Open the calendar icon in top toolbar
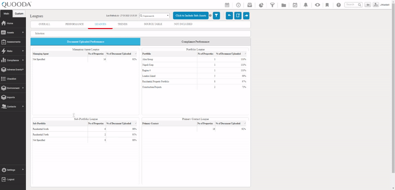Image resolution: width=395 pixels, height=190 pixels. click(227, 5)
